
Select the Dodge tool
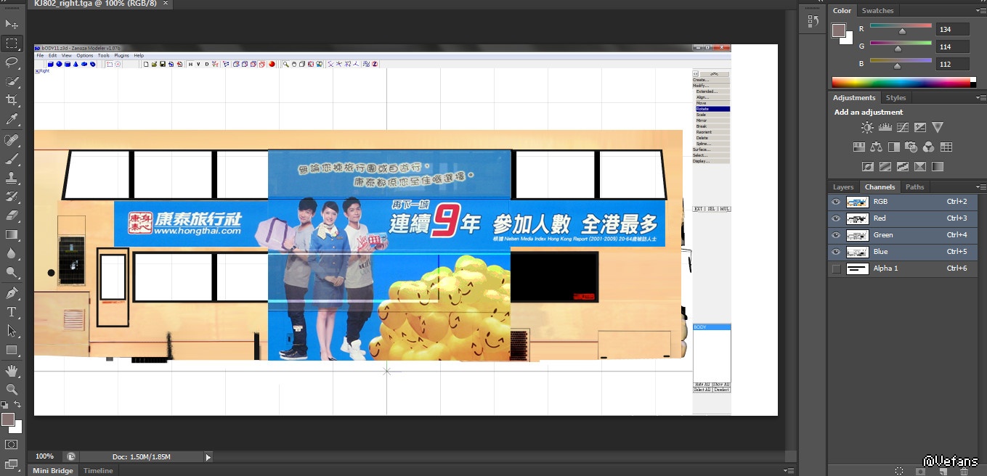tap(12, 272)
